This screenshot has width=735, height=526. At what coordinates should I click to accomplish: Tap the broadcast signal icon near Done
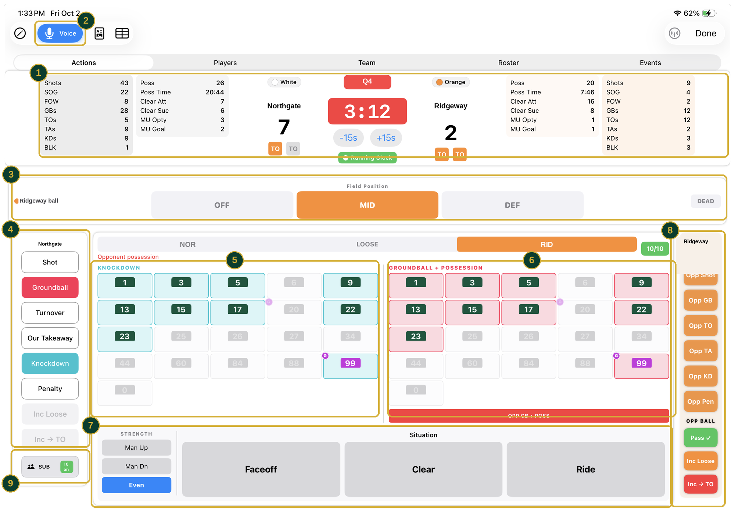pyautogui.click(x=674, y=33)
